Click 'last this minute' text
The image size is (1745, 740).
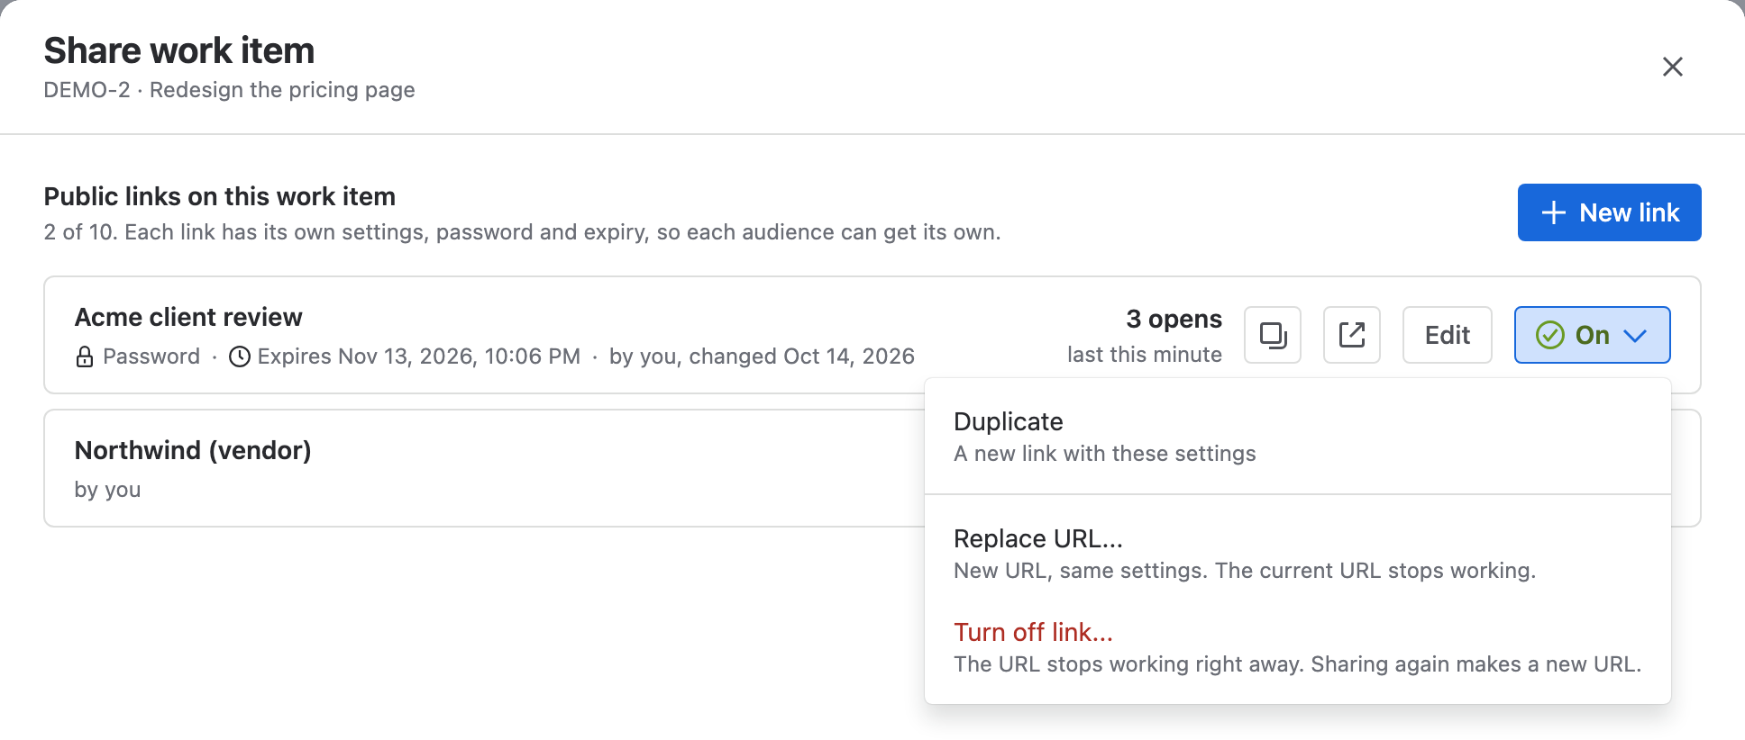click(x=1145, y=355)
